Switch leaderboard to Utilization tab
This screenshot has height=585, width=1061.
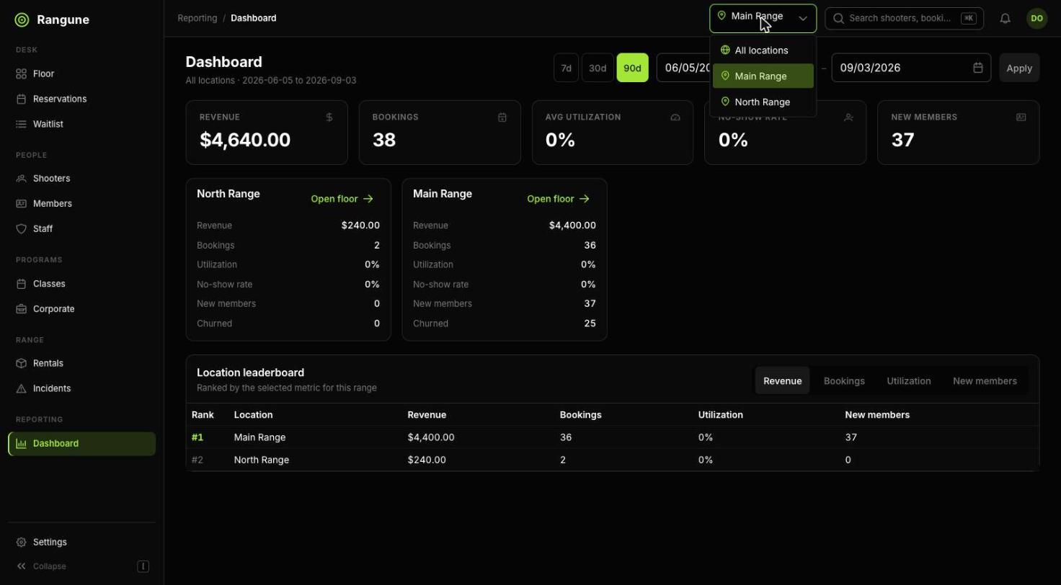pos(908,381)
